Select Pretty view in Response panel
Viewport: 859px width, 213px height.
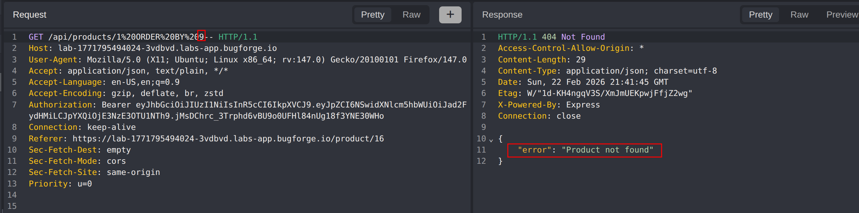click(x=760, y=15)
